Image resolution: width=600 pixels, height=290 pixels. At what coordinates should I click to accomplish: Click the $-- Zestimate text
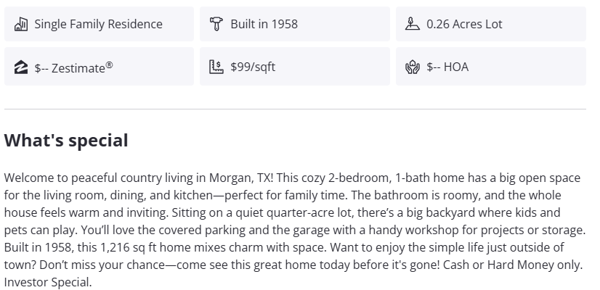(x=73, y=67)
